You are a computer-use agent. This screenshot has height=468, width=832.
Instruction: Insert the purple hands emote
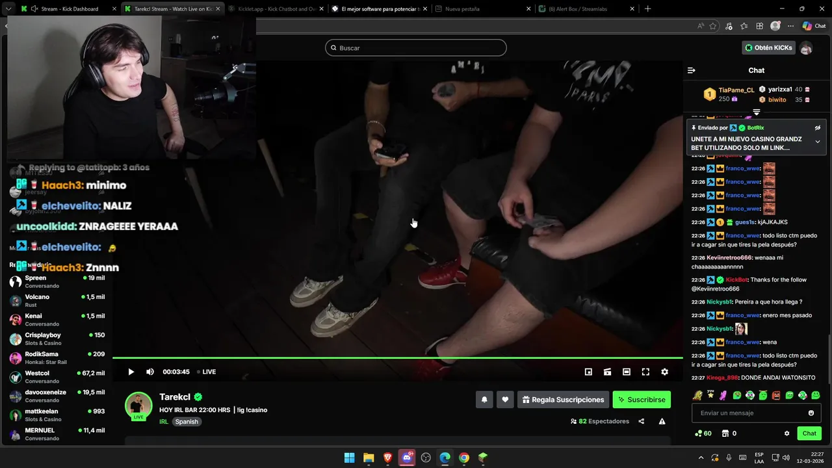point(723,395)
